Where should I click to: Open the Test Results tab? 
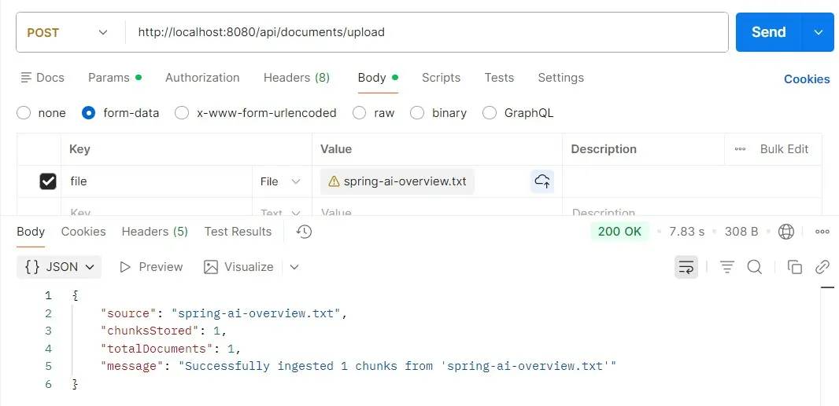(238, 232)
